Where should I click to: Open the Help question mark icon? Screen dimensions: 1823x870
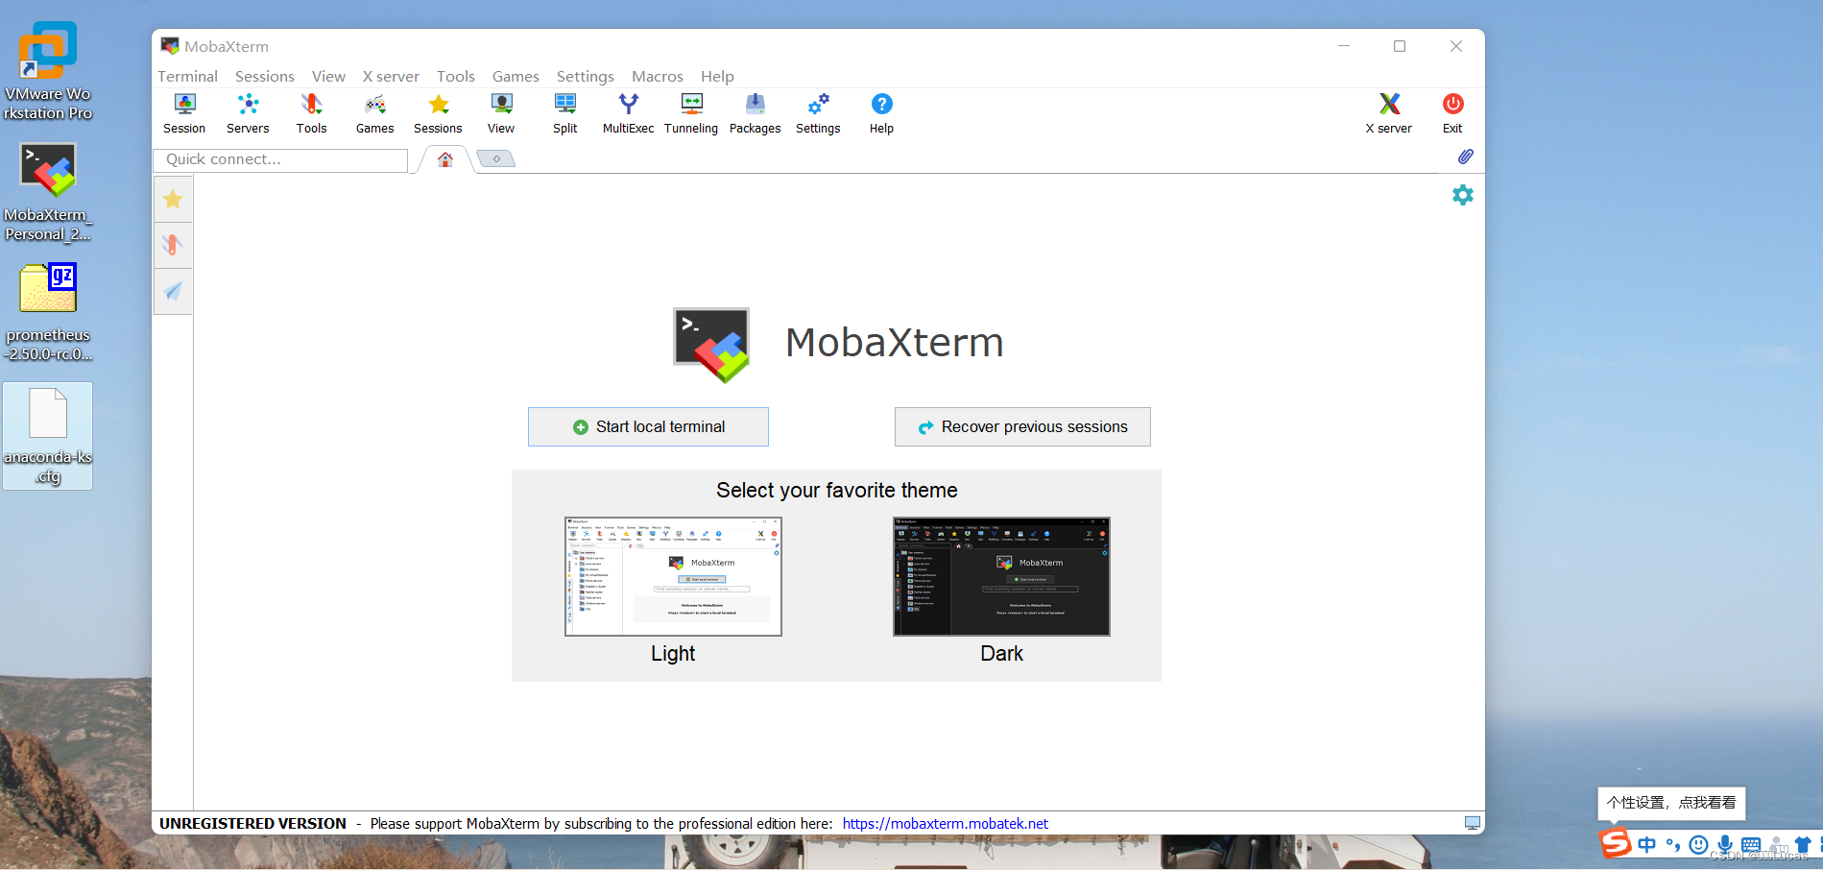pos(881,113)
